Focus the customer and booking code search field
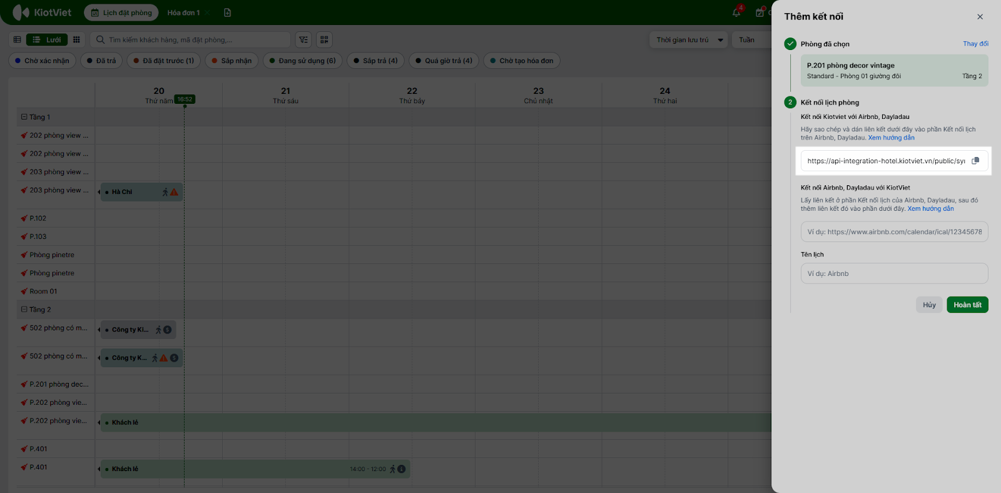1001x493 pixels. coord(190,40)
